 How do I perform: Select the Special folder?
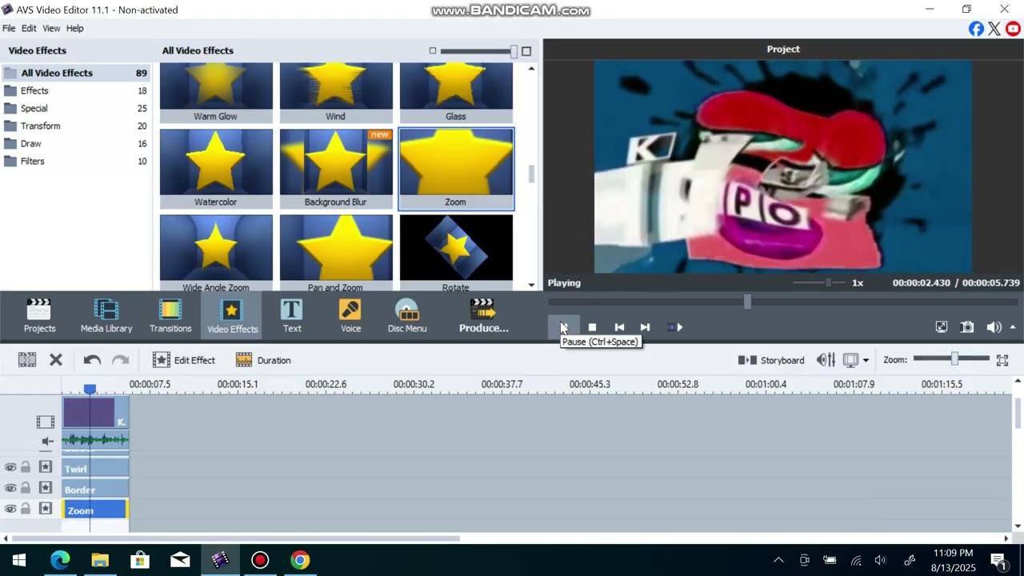[x=75, y=108]
